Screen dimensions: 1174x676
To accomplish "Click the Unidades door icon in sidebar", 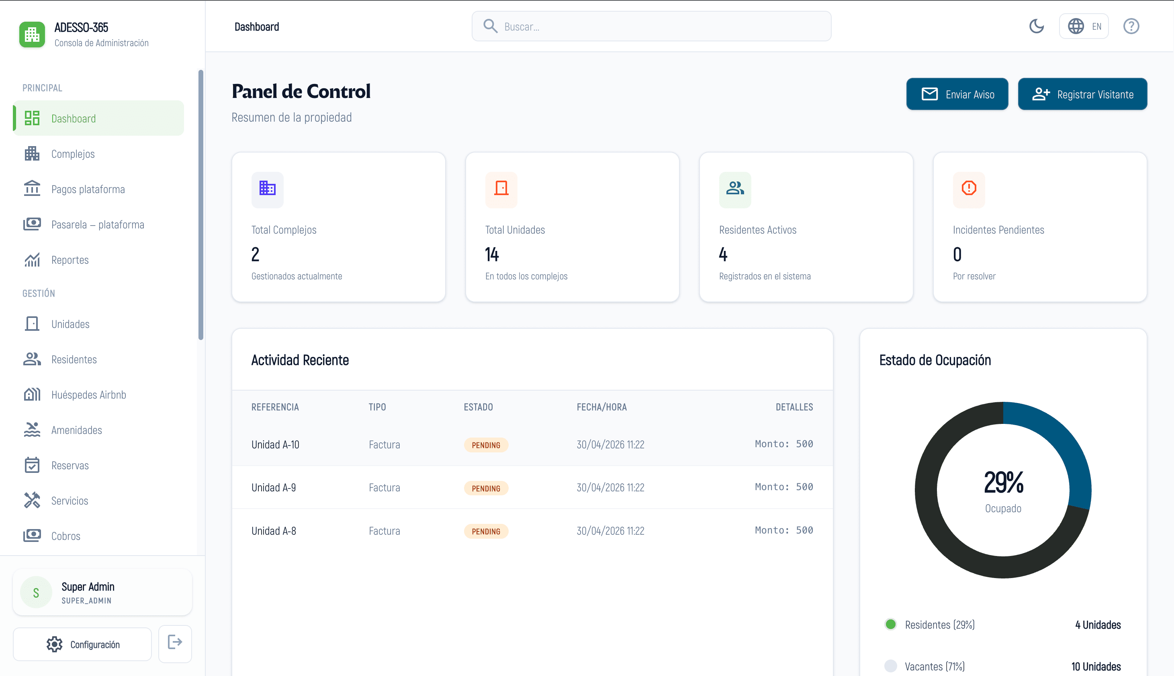I will tap(32, 324).
